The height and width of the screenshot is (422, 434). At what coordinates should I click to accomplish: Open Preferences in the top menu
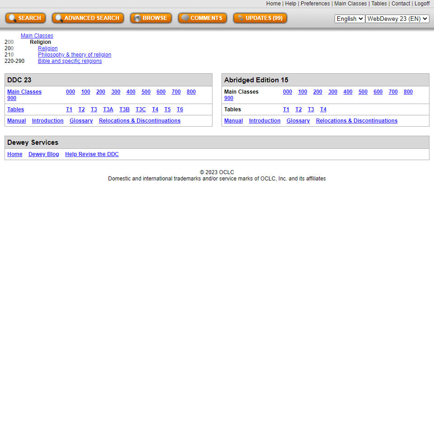coord(315,4)
